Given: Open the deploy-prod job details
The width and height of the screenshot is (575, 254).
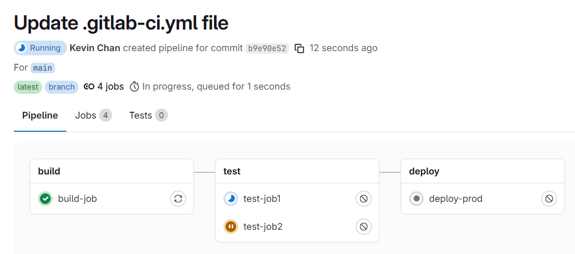Looking at the screenshot, I should [x=456, y=199].
